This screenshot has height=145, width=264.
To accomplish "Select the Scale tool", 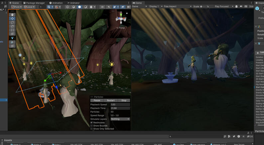I will coord(12,26).
